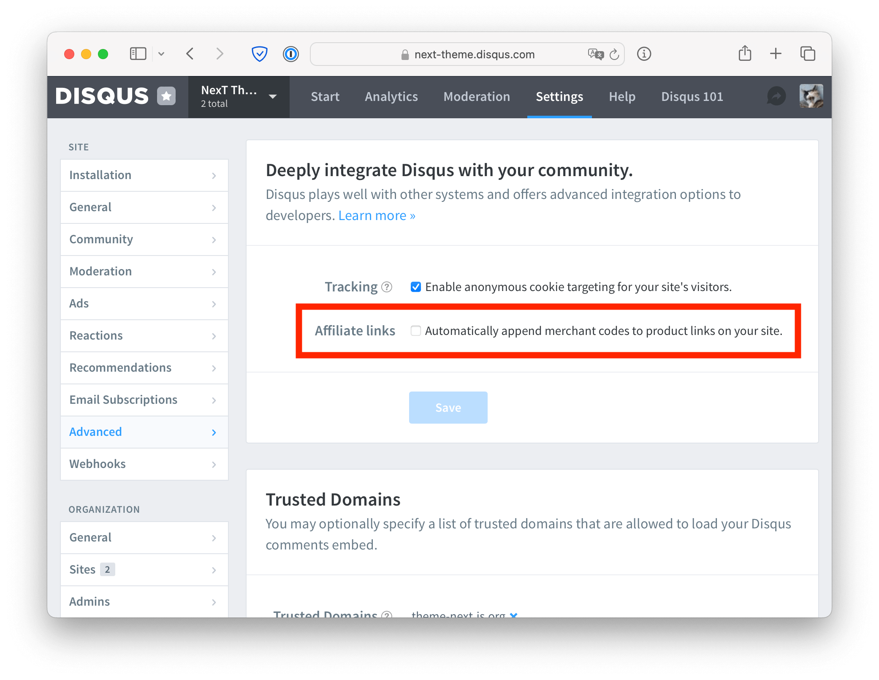Reload the page using the refresh icon
The width and height of the screenshot is (879, 680).
[615, 54]
